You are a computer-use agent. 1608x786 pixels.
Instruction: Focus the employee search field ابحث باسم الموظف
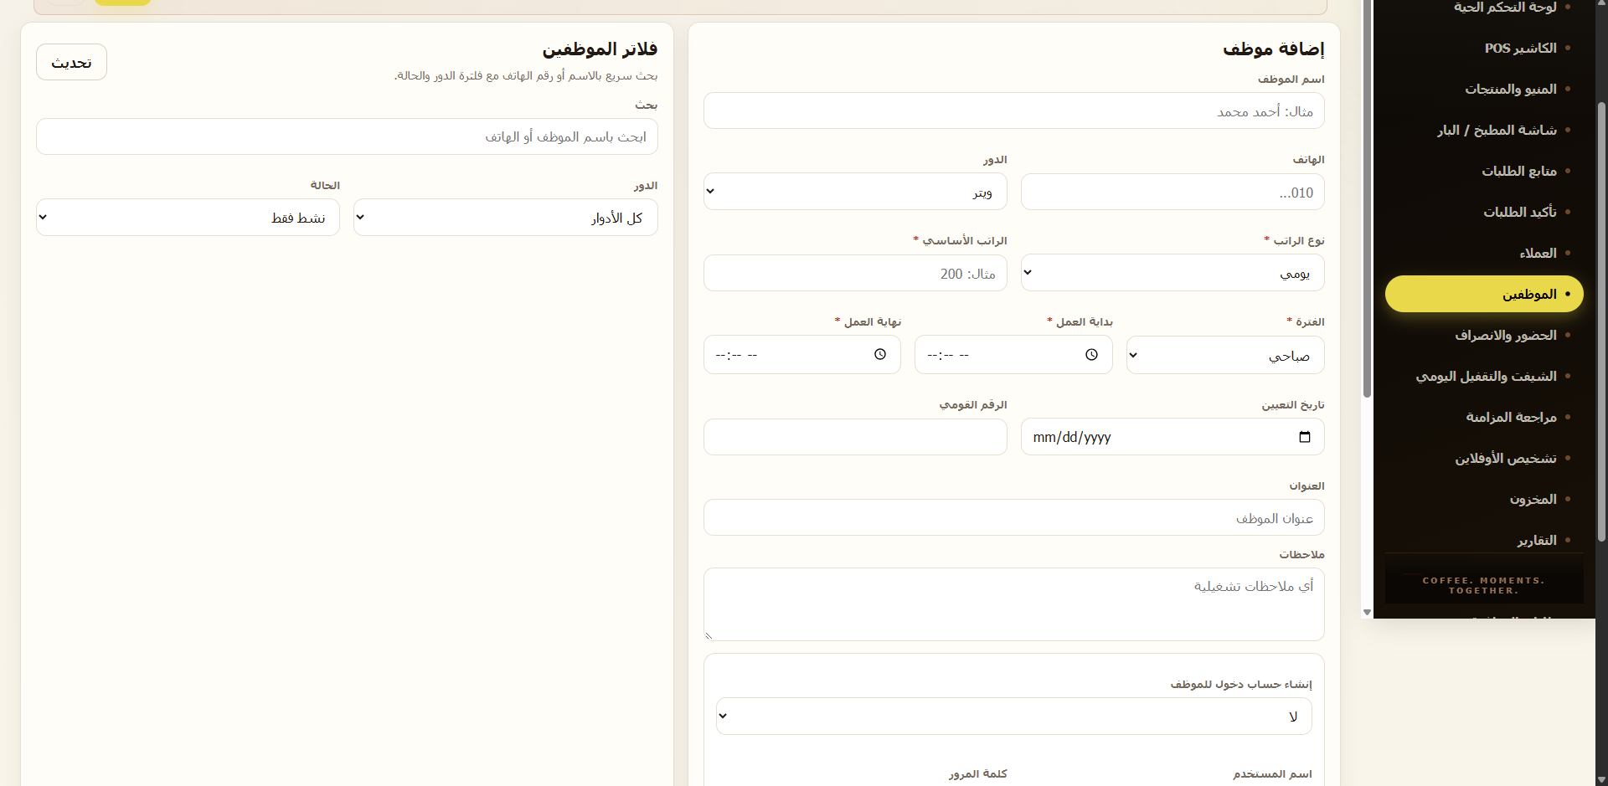click(347, 136)
